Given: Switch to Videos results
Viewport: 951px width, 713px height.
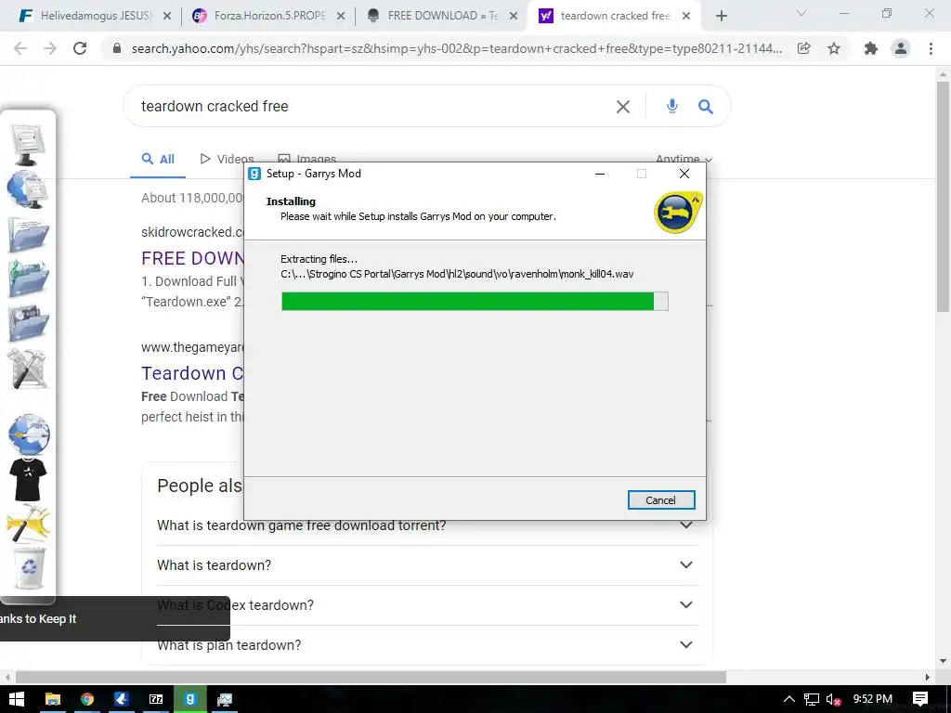Looking at the screenshot, I should pyautogui.click(x=227, y=160).
